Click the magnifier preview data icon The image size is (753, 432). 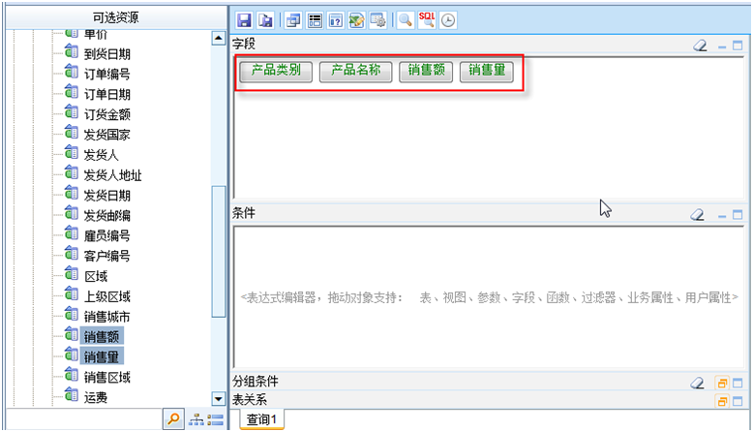click(x=406, y=20)
